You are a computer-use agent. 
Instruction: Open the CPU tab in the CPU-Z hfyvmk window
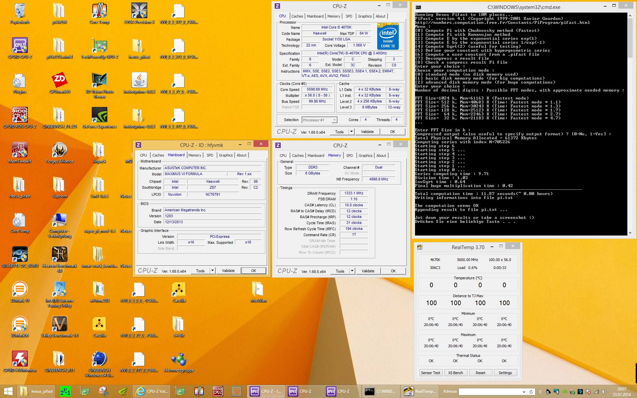tap(143, 155)
